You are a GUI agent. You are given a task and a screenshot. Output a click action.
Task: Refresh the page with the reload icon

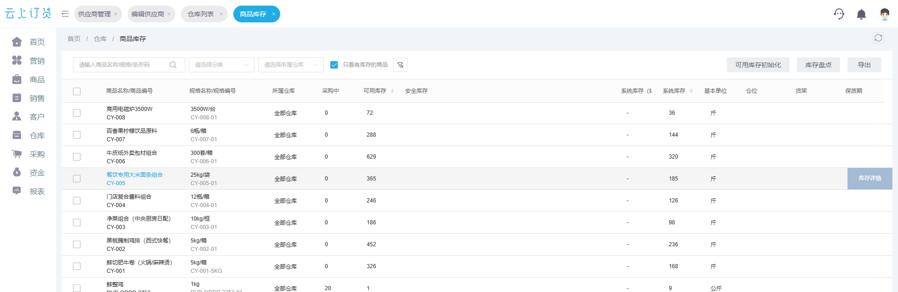pyautogui.click(x=878, y=38)
